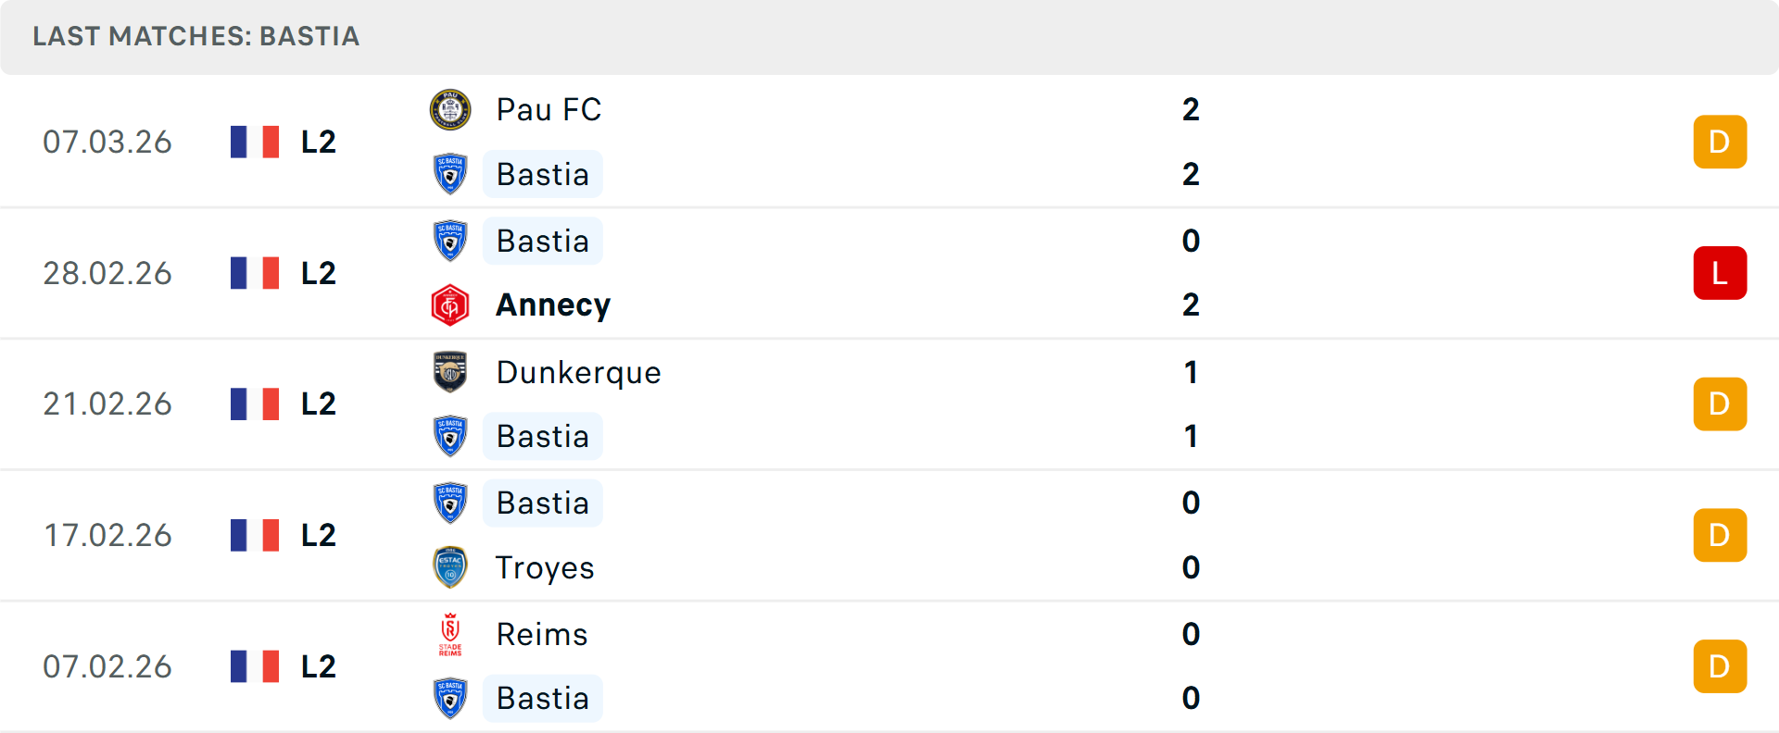This screenshot has width=1779, height=733.
Task: Open the Annecy team link
Action: [553, 305]
